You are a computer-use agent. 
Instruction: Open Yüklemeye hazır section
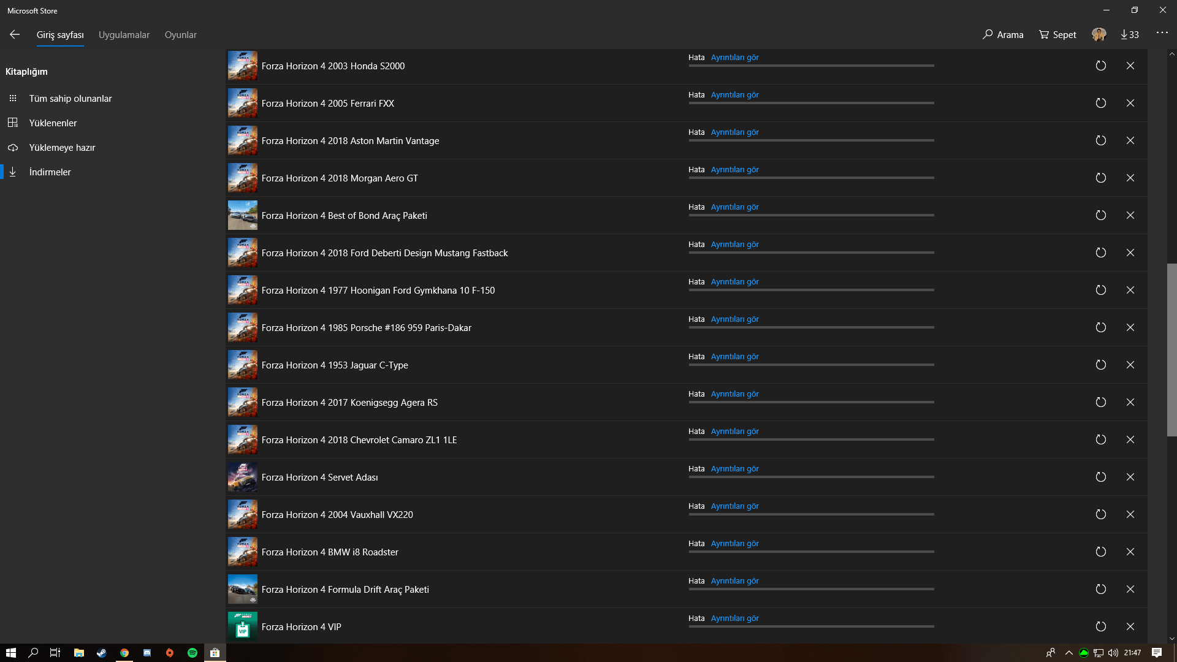coord(62,148)
